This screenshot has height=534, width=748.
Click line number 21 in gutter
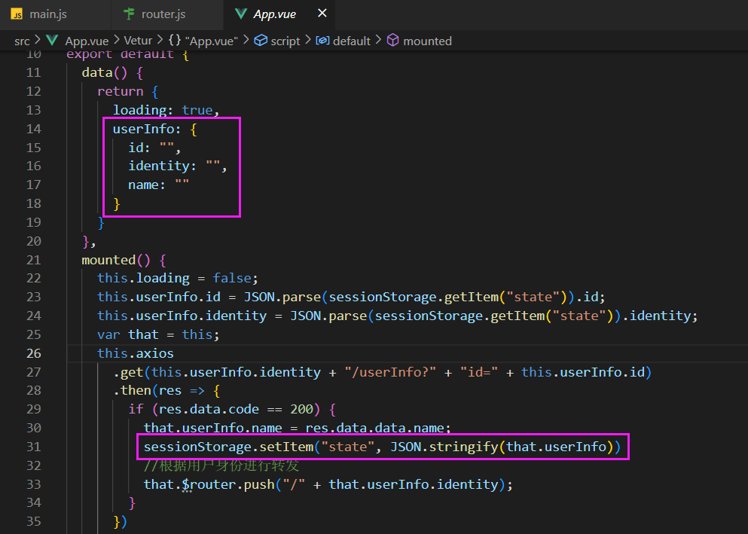coord(33,260)
